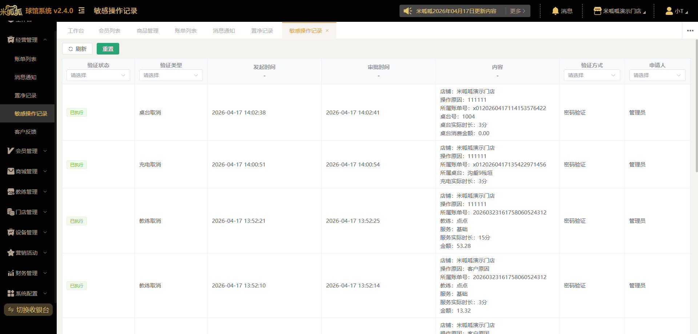Viewport: 698px width, 334px height.
Task: Click the green 重置 button
Action: pyautogui.click(x=108, y=49)
